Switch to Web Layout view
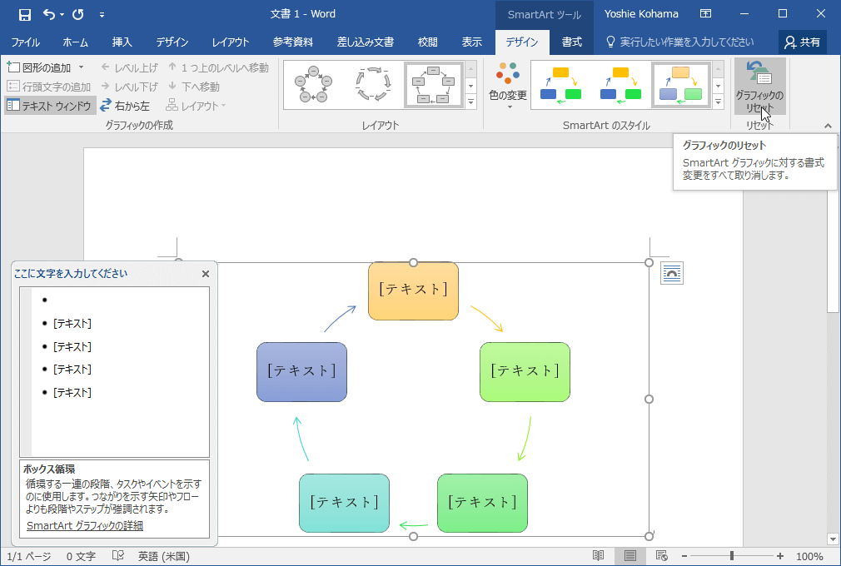Viewport: 841px width, 566px height. 661,556
